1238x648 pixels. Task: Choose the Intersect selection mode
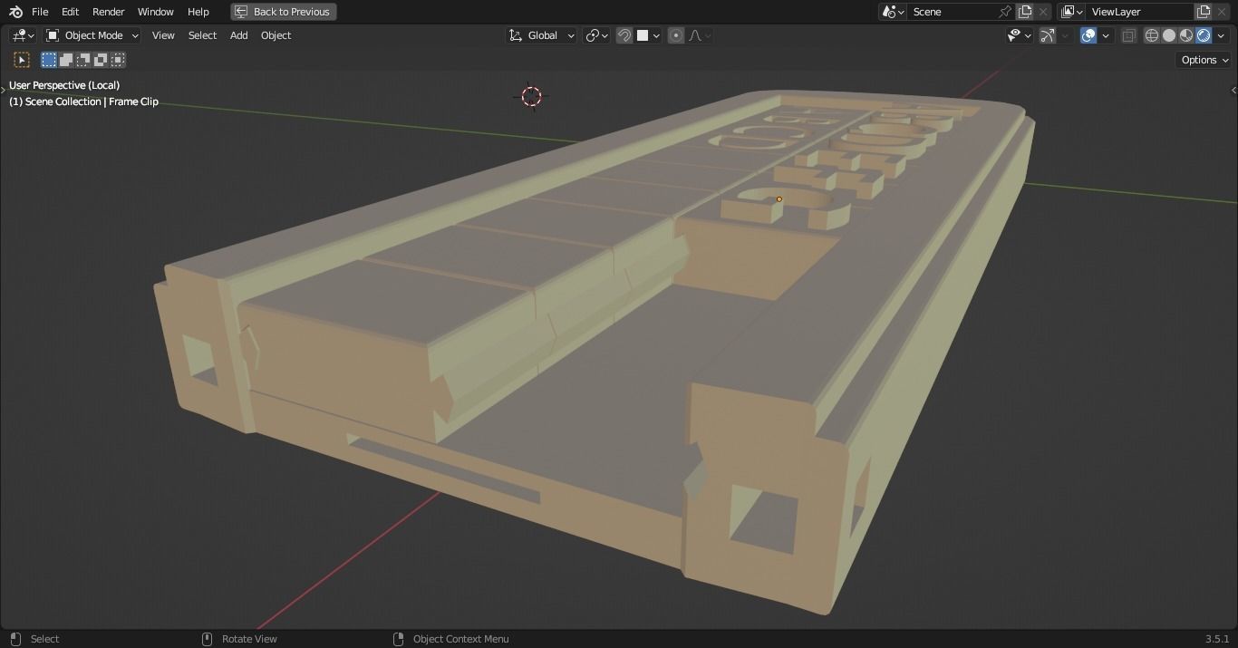coord(118,60)
